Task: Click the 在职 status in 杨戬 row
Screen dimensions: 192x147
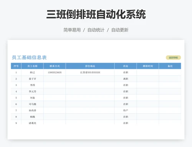Action: [x=126, y=117]
